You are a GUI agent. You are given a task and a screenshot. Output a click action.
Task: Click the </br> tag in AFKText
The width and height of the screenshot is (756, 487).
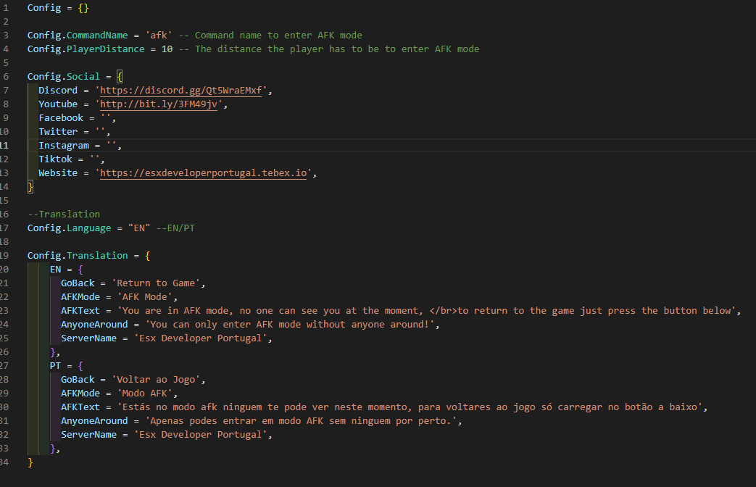[x=443, y=311]
